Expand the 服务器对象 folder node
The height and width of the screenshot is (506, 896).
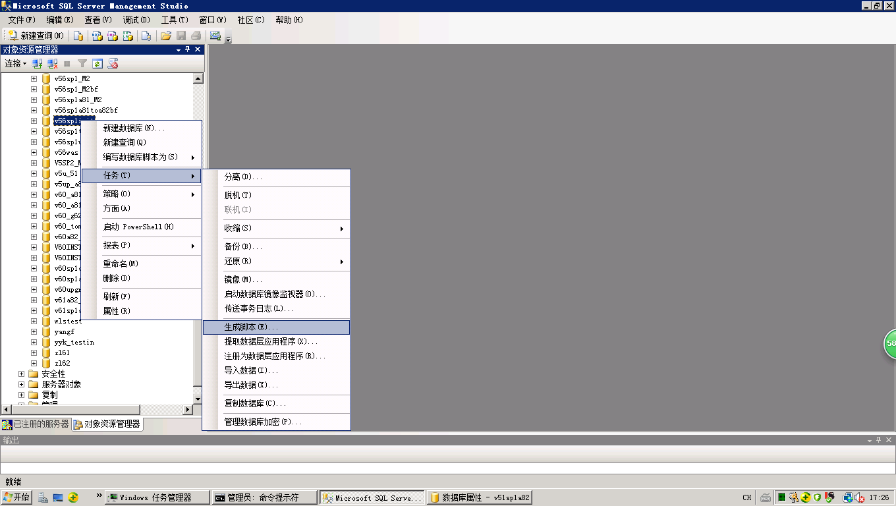(21, 384)
